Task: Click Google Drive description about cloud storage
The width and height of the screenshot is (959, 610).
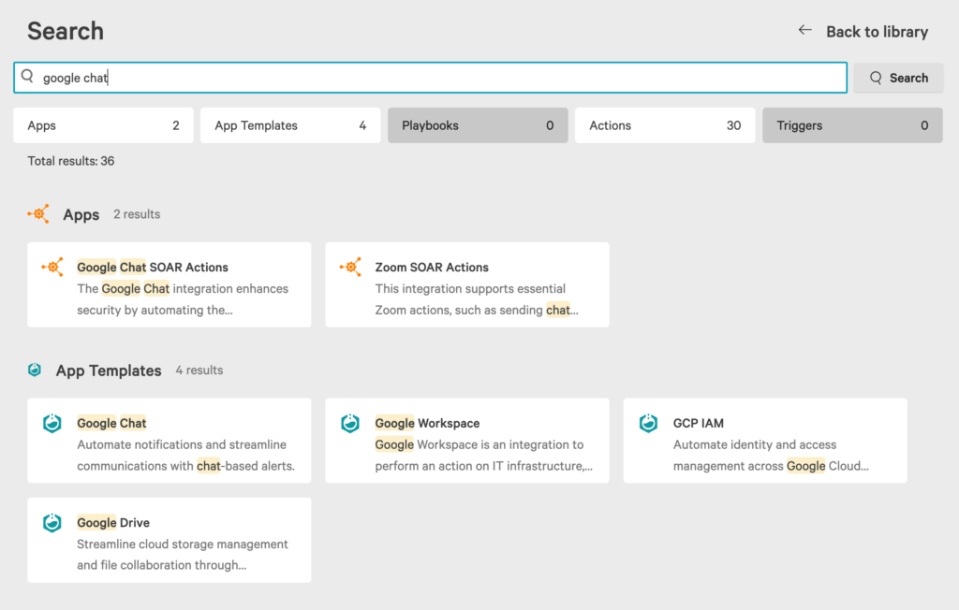Action: 183,555
